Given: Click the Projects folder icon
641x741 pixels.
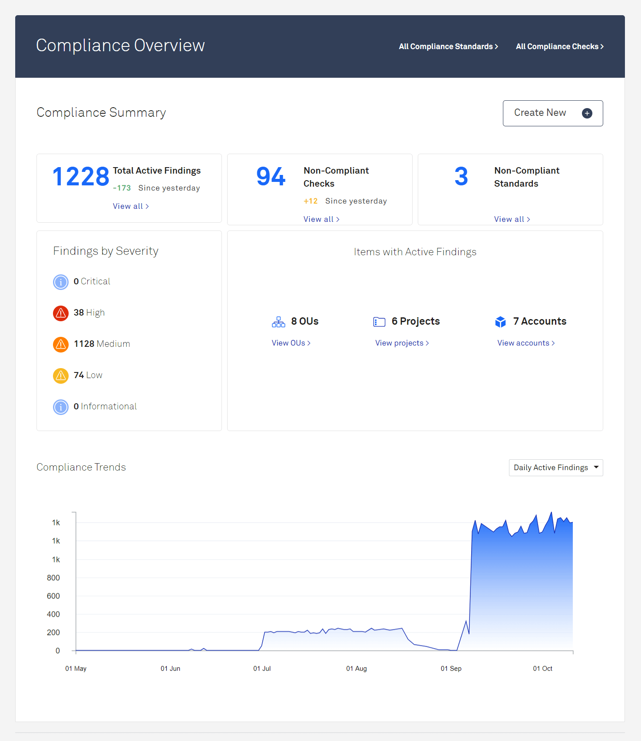Looking at the screenshot, I should click(379, 322).
